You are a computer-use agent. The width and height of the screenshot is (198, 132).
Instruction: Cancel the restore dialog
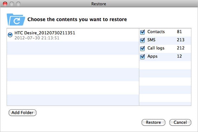coord(180,122)
